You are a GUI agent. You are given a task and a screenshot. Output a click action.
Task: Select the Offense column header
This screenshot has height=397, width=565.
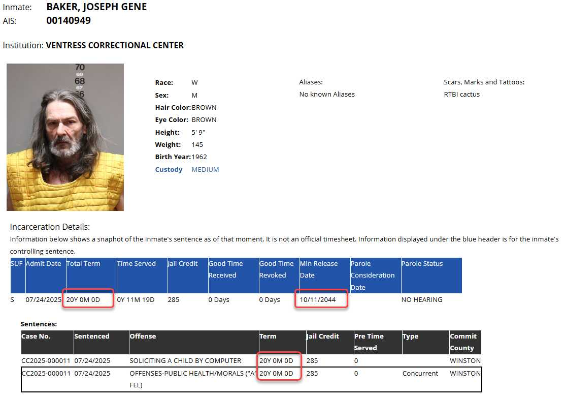click(143, 336)
